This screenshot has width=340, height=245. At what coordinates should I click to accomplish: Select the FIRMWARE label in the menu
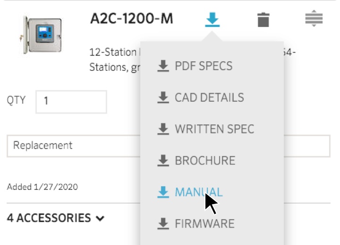tap(204, 223)
